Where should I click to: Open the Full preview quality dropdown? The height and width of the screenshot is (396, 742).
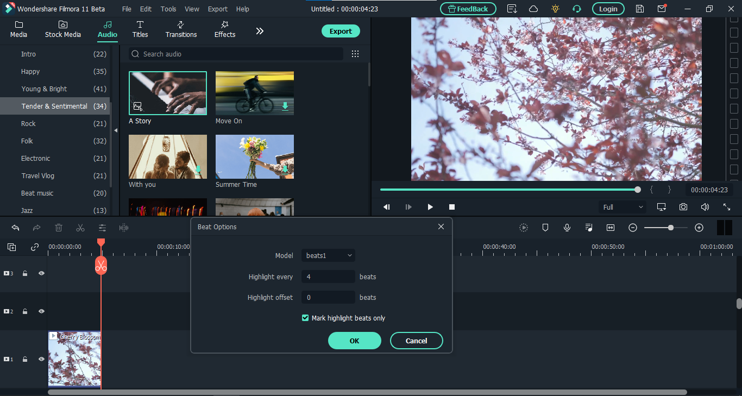pos(622,207)
